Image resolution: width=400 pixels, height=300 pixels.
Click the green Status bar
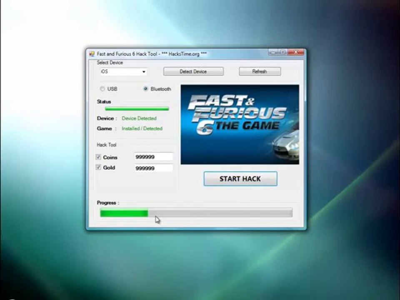(137, 109)
